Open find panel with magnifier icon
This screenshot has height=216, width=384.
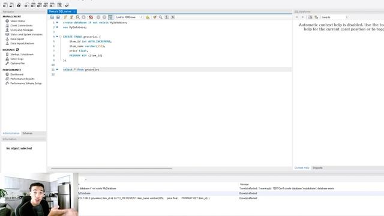(x=161, y=17)
